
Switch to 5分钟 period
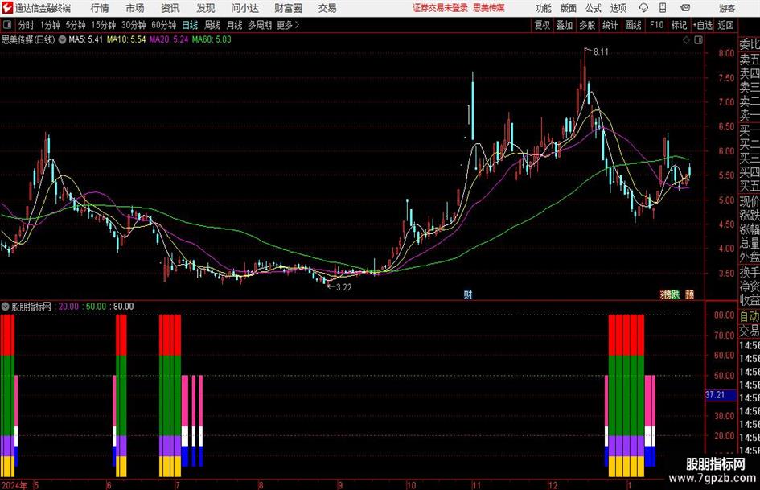76,25
